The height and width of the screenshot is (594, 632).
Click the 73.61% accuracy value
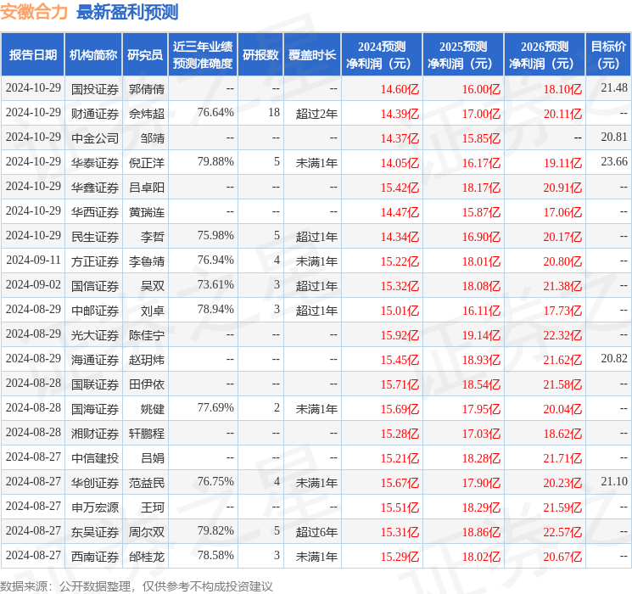click(215, 285)
